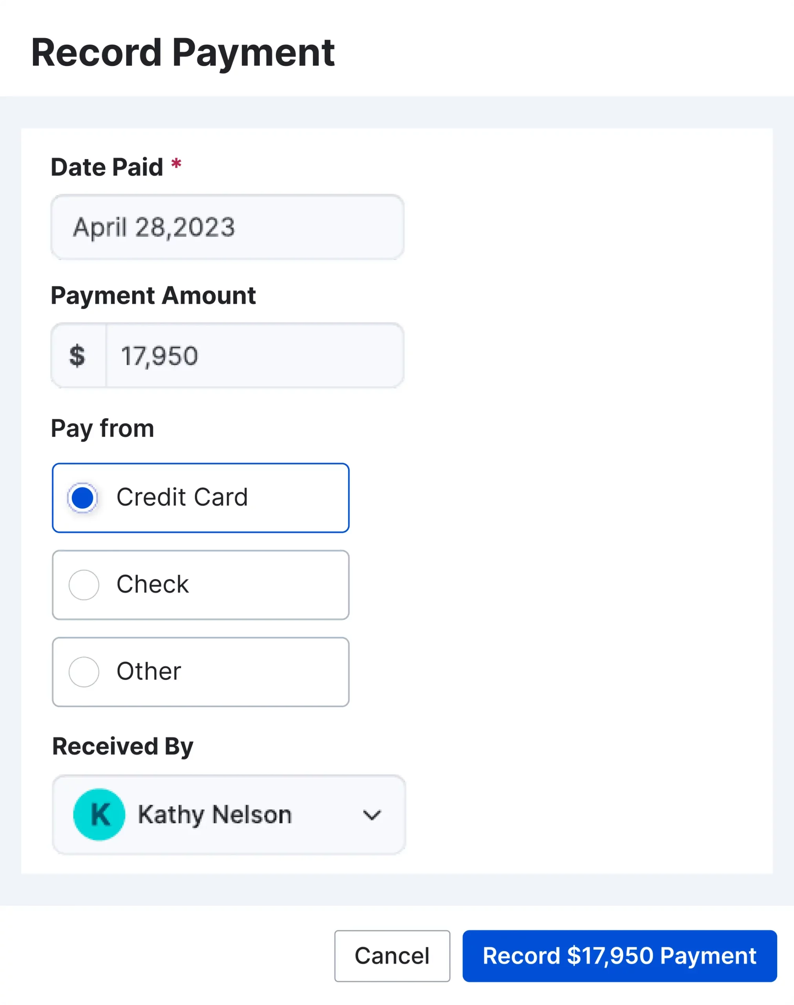The height and width of the screenshot is (1005, 794).
Task: Click the Received By field label
Action: (122, 746)
